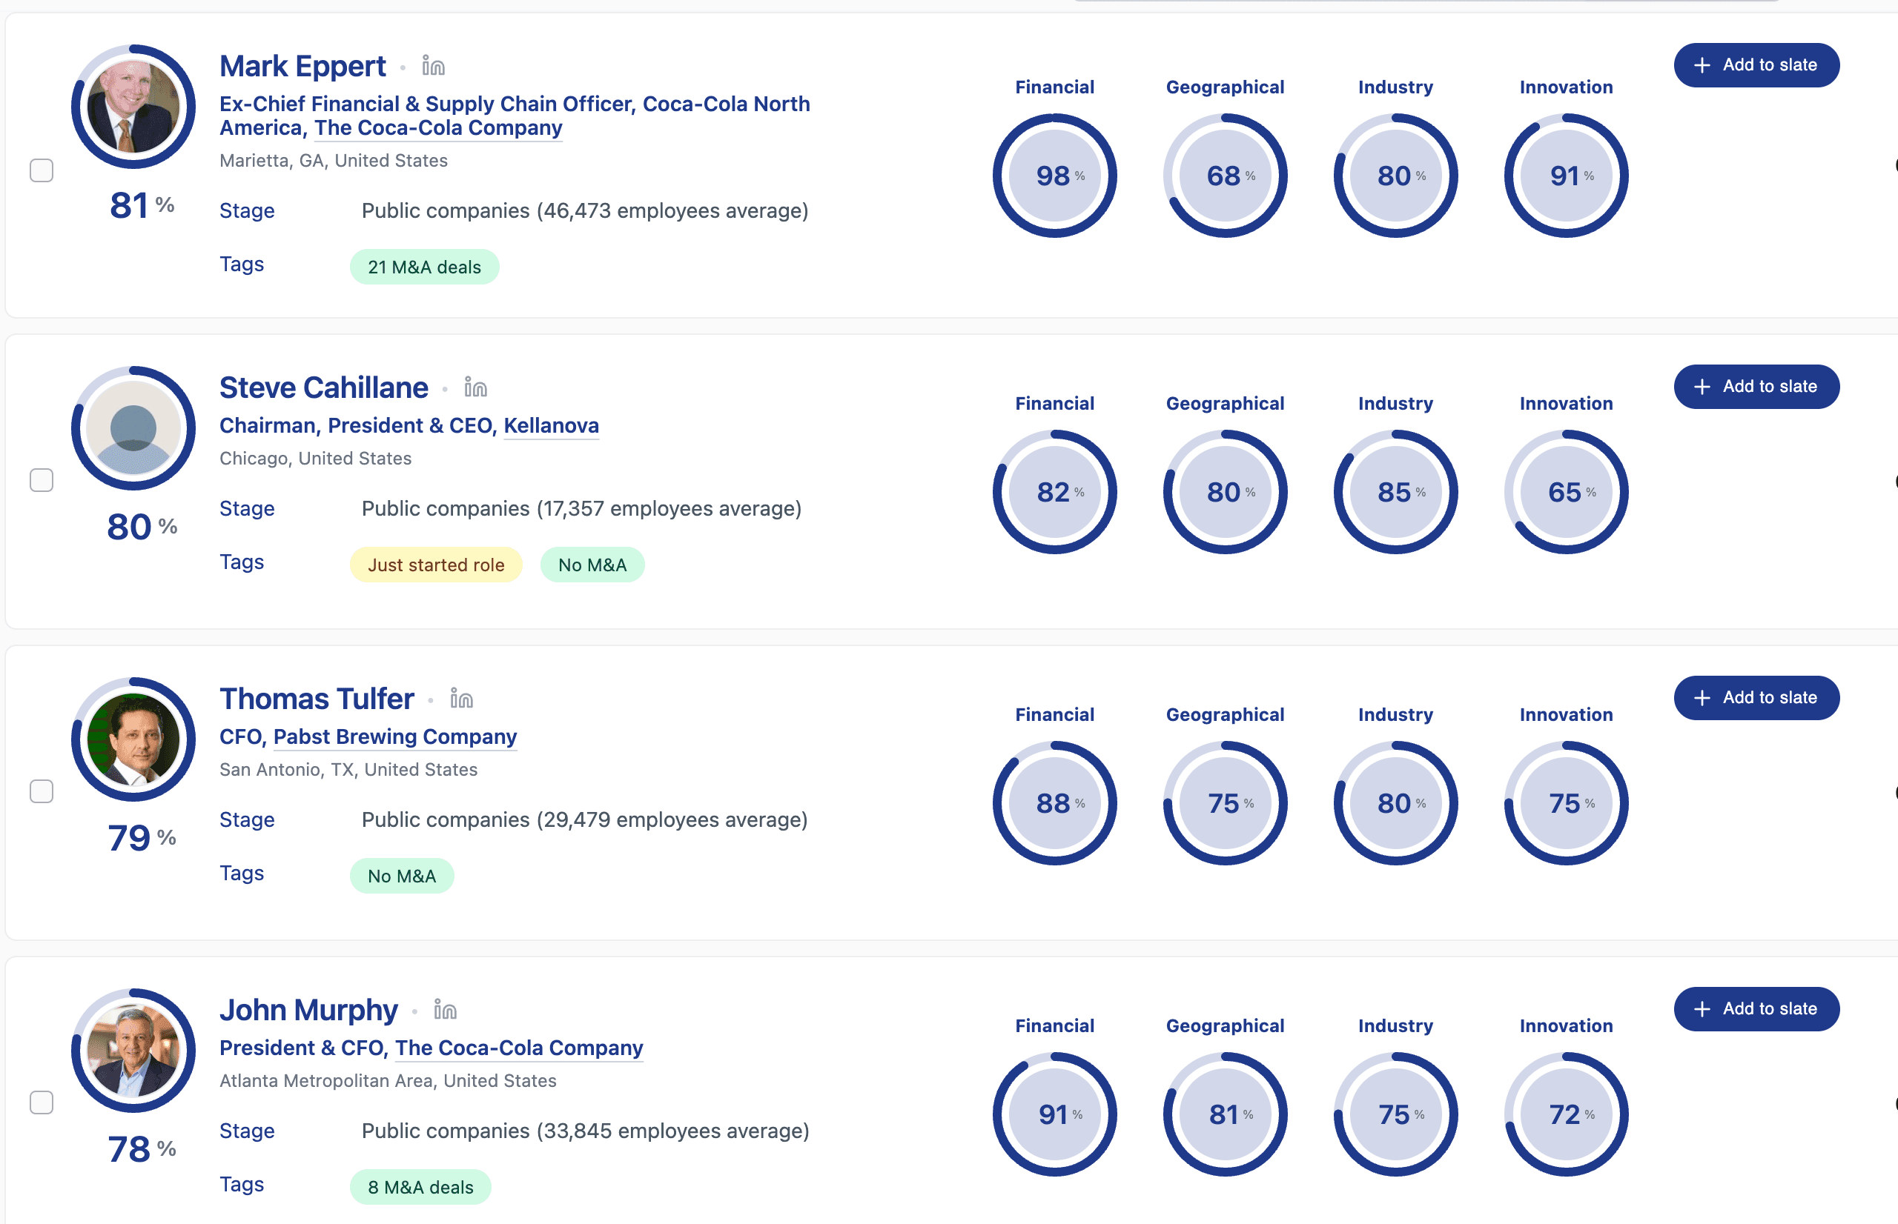Open The Coca-Cola Company link under Mark Eppert
The height and width of the screenshot is (1224, 1898).
pos(438,128)
